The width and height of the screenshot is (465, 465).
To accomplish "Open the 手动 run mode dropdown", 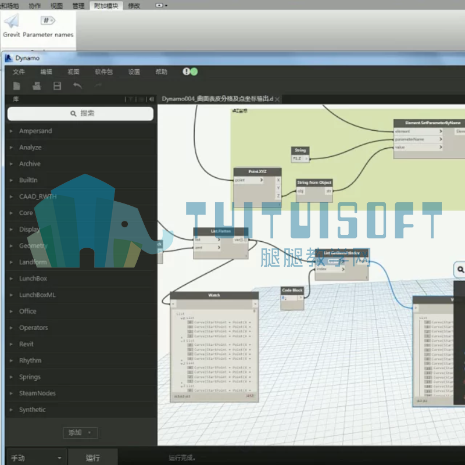I will (36, 458).
